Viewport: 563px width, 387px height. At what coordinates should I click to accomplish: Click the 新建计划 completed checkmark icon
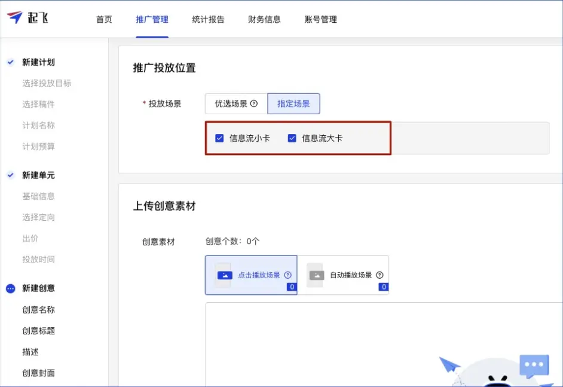pos(10,62)
